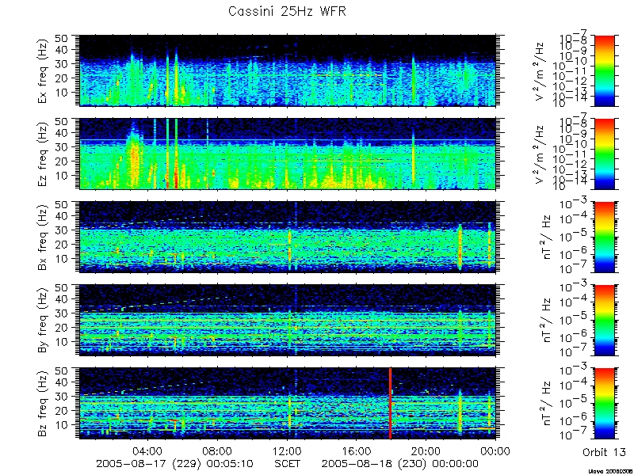
Task: Select the Bz spectrogram panel
Action: [x=288, y=404]
